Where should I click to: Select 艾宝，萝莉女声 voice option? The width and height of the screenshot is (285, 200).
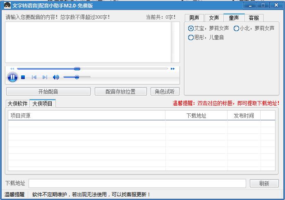(191, 29)
